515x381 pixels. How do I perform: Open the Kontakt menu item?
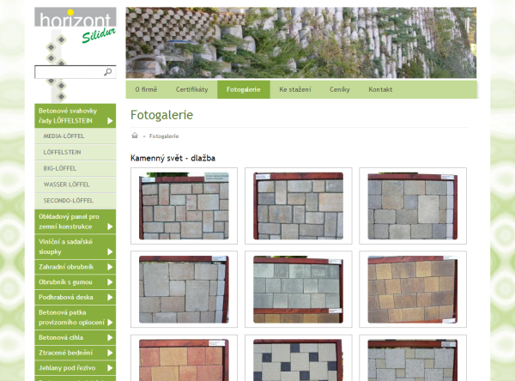(380, 89)
